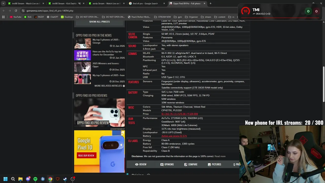Open the PICTURES tab
Screen dimensions: 325x183
tap(214, 164)
